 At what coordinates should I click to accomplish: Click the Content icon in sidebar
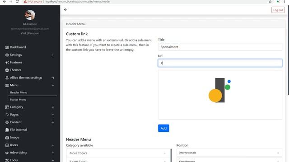[7, 122]
